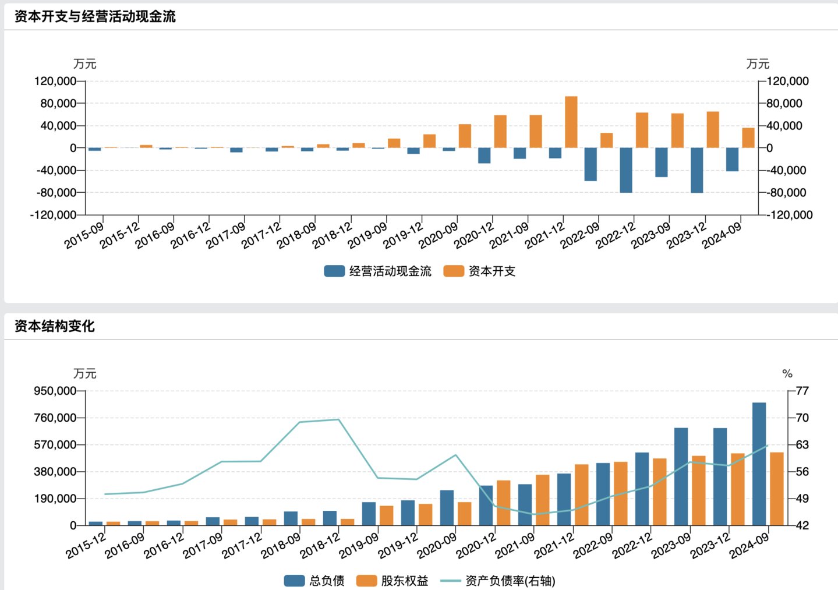Click the teal 资产负债率 line legend marker

pyautogui.click(x=451, y=581)
